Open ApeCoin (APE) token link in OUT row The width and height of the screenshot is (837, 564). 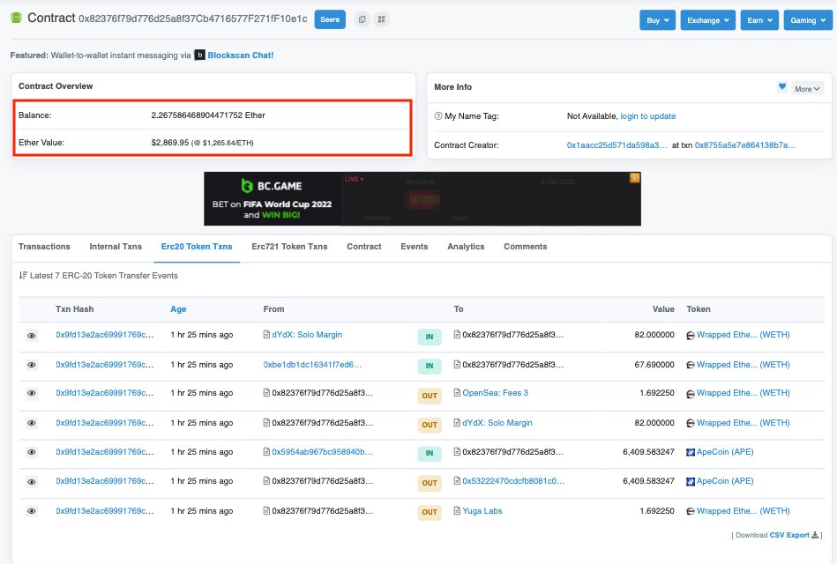(725, 481)
